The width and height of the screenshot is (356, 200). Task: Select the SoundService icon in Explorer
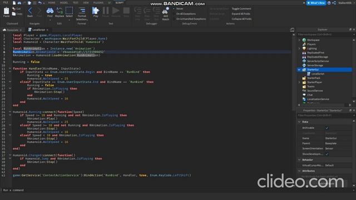point(304,91)
